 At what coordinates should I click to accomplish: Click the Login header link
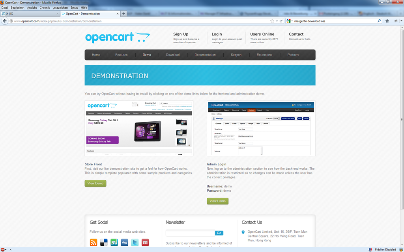217,34
